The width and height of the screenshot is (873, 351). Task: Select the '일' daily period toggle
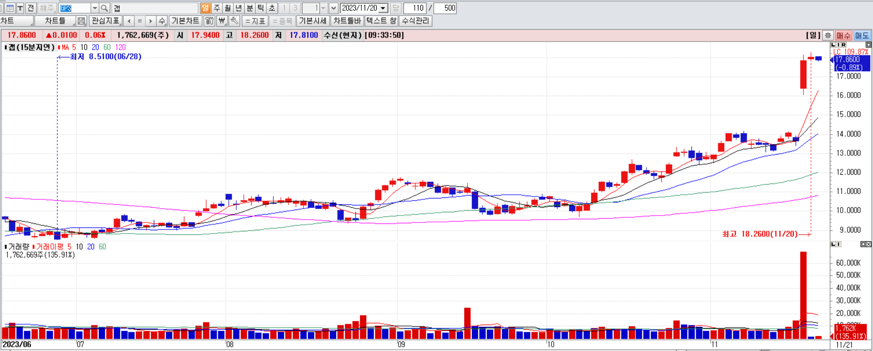tap(206, 8)
